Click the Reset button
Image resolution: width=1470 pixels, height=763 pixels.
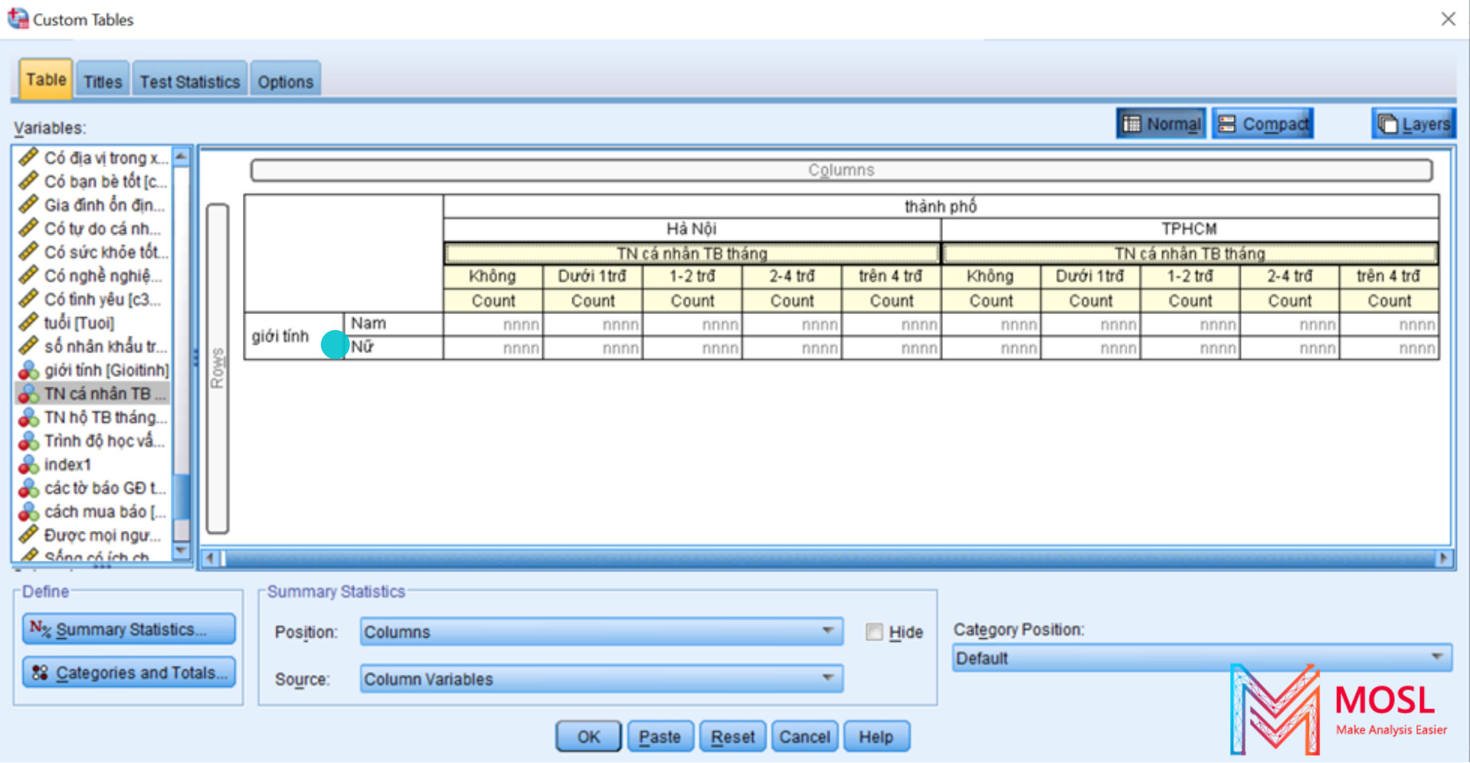732,735
